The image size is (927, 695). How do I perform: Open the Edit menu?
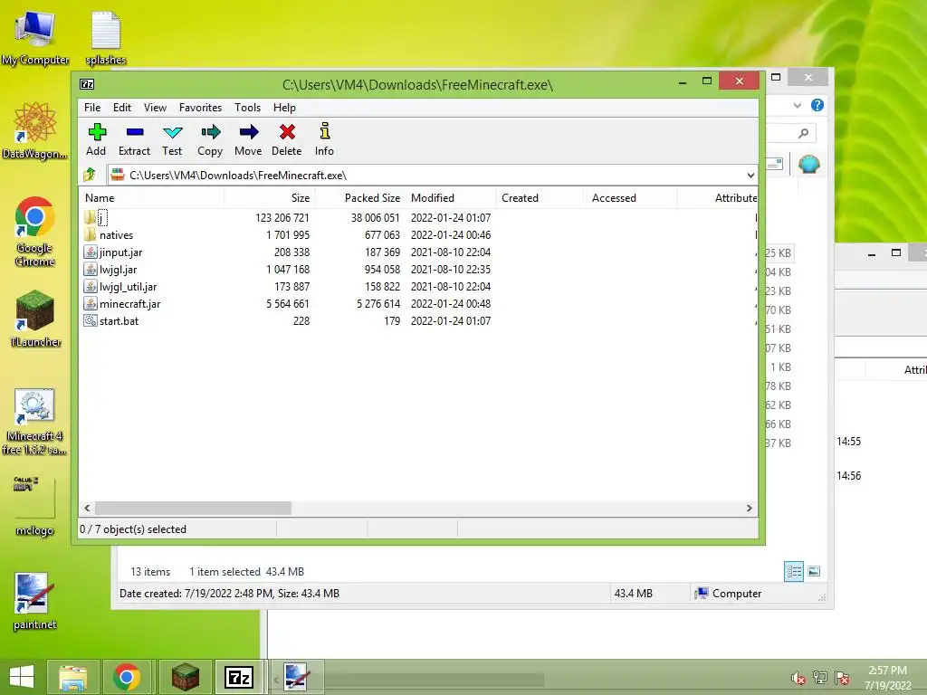click(x=122, y=108)
